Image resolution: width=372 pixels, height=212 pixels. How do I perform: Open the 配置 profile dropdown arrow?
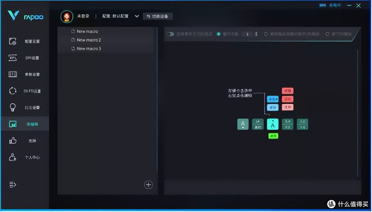tap(137, 16)
